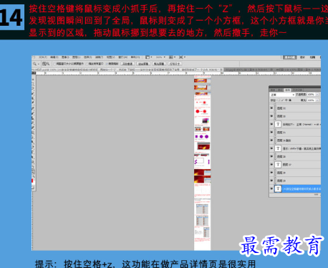Click the swap foreground/background colors icon

click(34, 176)
